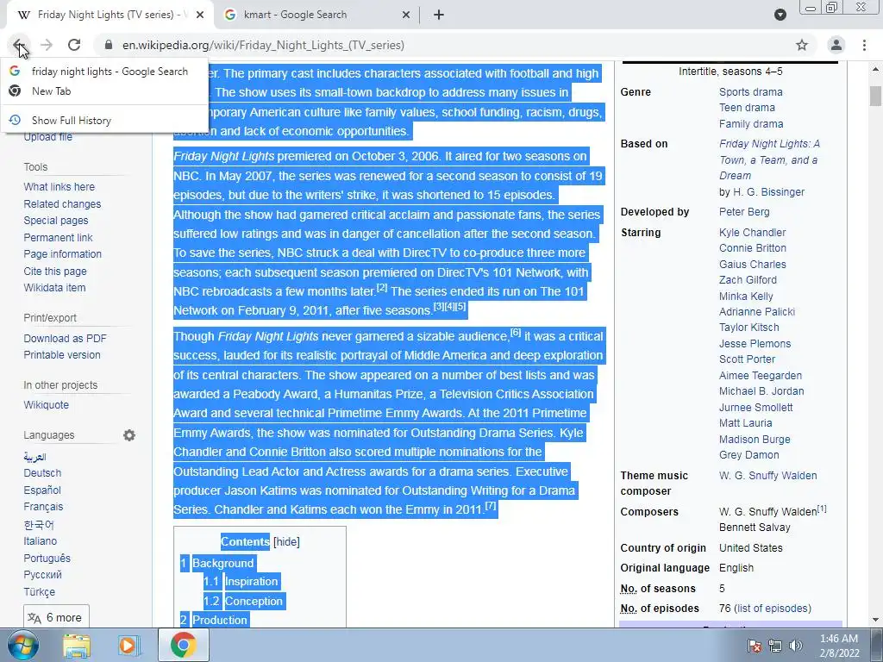The height and width of the screenshot is (662, 883).
Task: Open language settings gear icon
Action: click(129, 435)
